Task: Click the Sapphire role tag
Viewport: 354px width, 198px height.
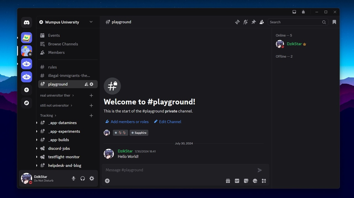Action: tap(139, 133)
